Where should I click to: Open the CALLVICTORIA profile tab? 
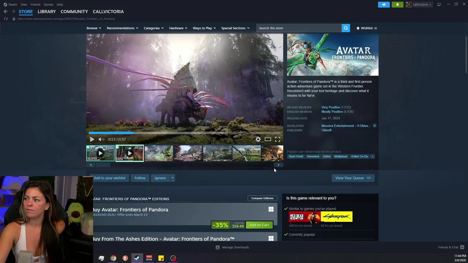tap(108, 12)
